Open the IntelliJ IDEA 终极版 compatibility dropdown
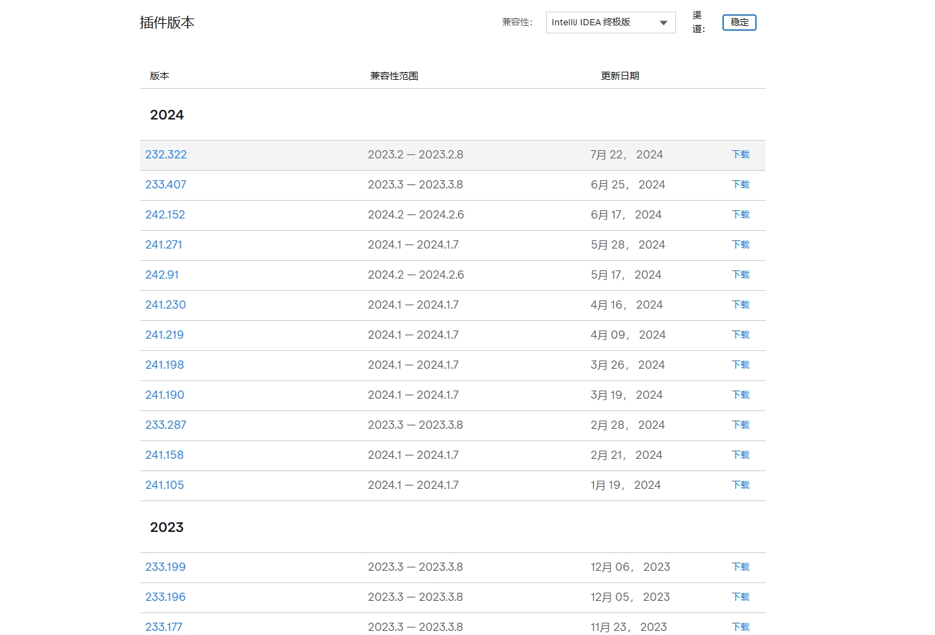 tap(610, 23)
